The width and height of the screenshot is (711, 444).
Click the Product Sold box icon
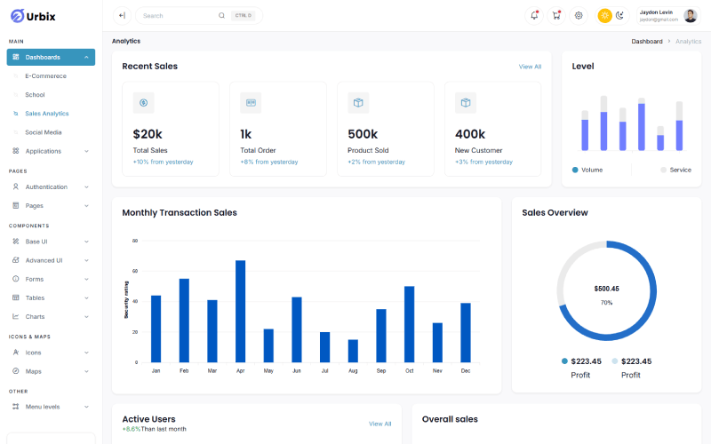pos(358,103)
